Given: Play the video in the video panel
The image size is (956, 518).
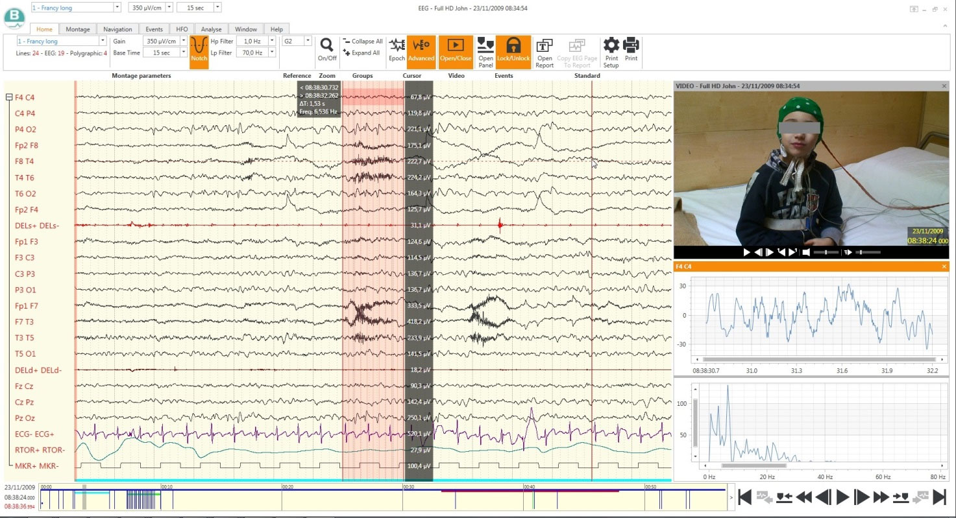Looking at the screenshot, I should 747,252.
